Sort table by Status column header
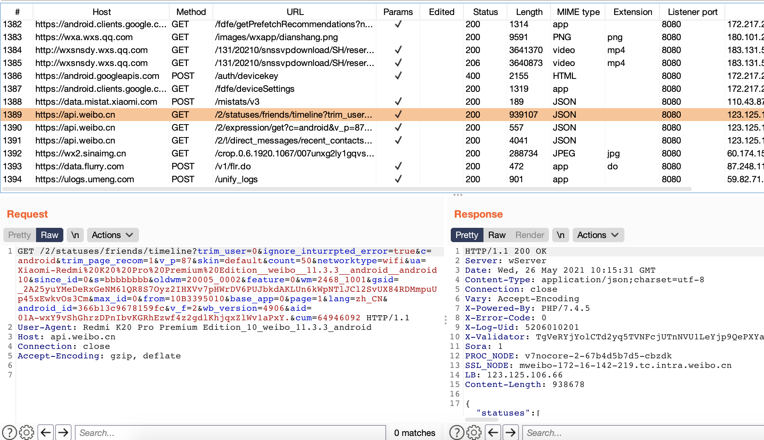764x440 pixels. [x=485, y=12]
